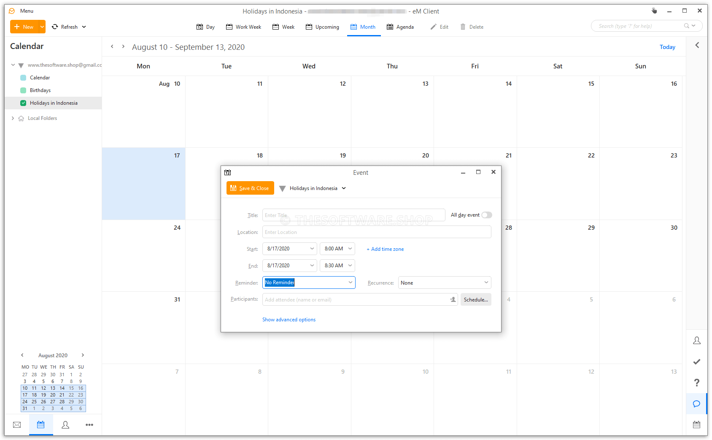Open the Mail section icon
The image size is (712, 440).
tap(17, 425)
